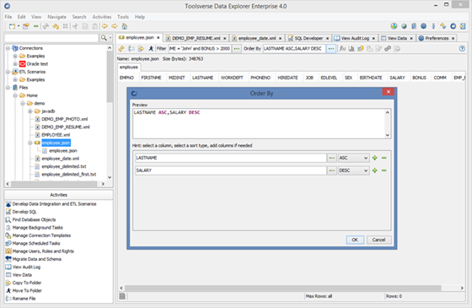Switch to the View Audit Log tab
Viewport: 472px width, 308px height.
tap(355, 38)
